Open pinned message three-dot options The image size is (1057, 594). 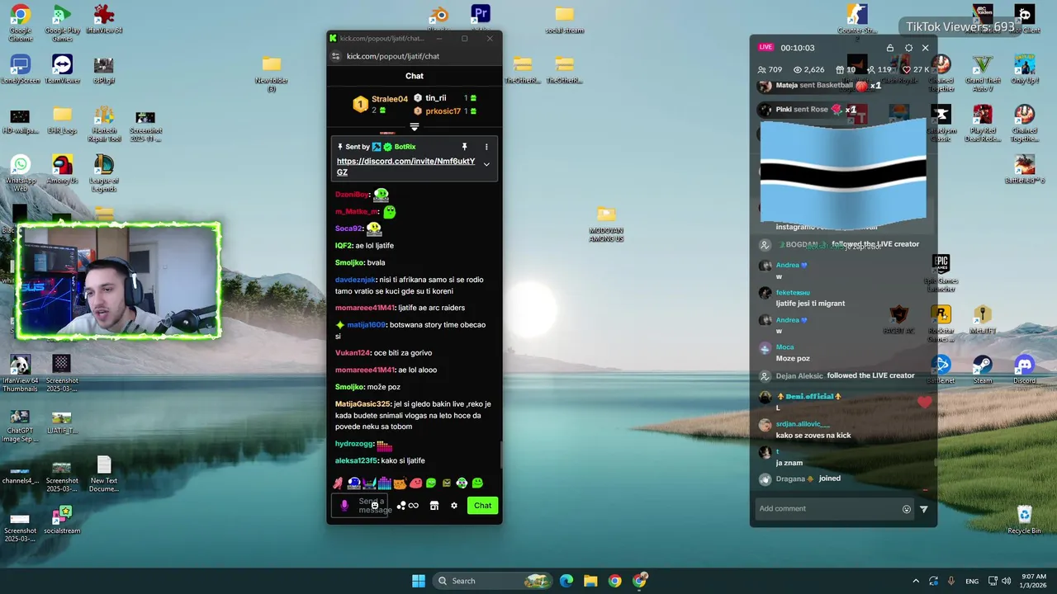point(486,147)
